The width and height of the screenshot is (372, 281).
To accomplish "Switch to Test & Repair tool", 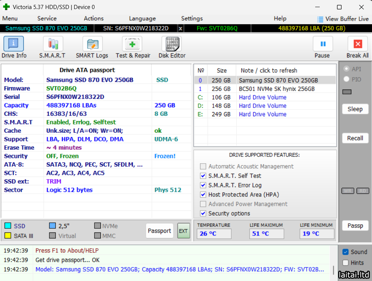I will (132, 44).
